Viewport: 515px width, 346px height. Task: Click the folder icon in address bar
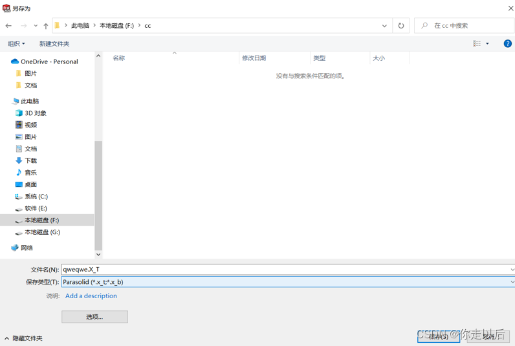[57, 26]
